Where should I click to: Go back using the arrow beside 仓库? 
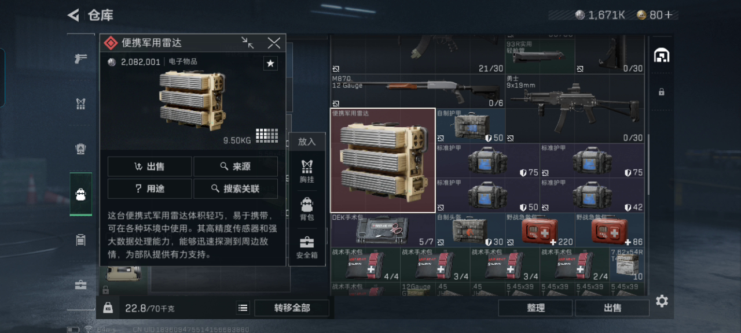point(74,15)
